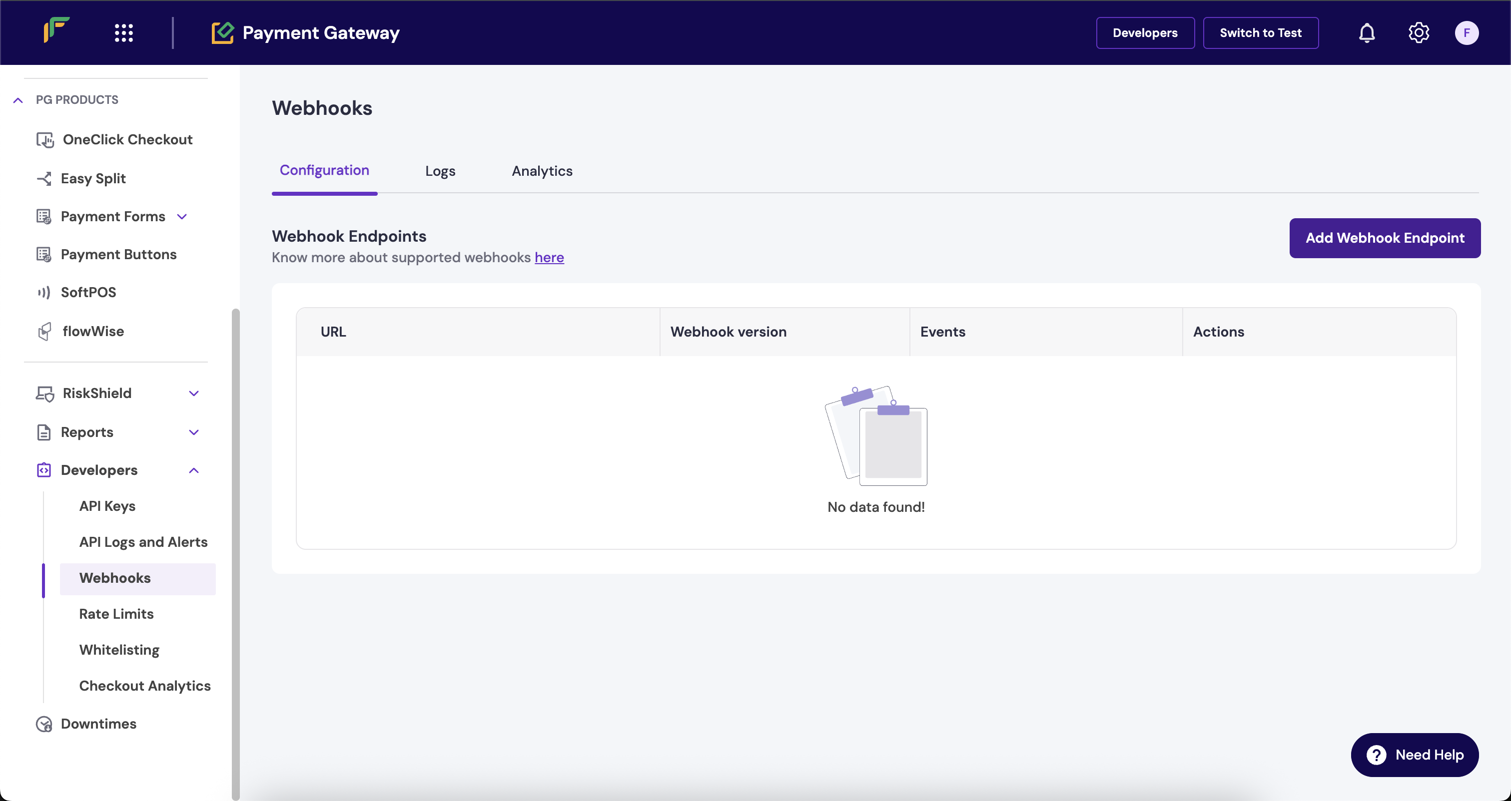Viewport: 1511px width, 801px height.
Task: Collapse the PG Products section
Action: pyautogui.click(x=18, y=100)
